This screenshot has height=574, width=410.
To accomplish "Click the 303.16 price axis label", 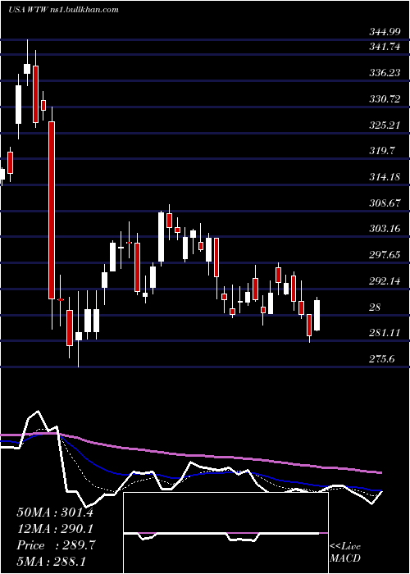I will pyautogui.click(x=385, y=229).
